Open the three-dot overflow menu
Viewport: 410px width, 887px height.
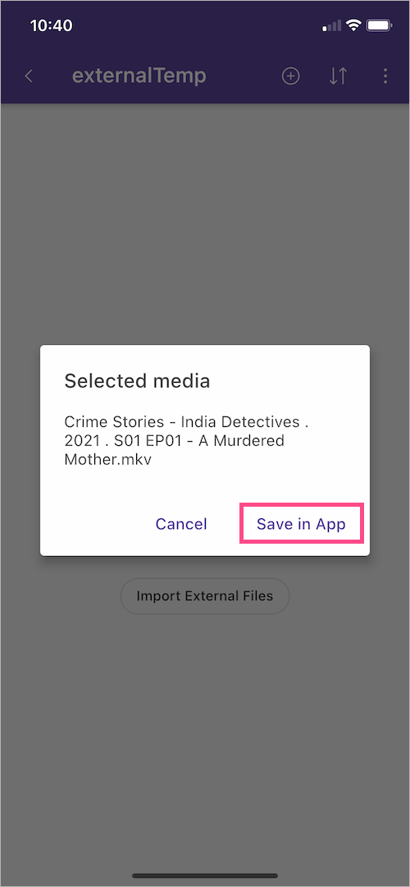point(385,76)
